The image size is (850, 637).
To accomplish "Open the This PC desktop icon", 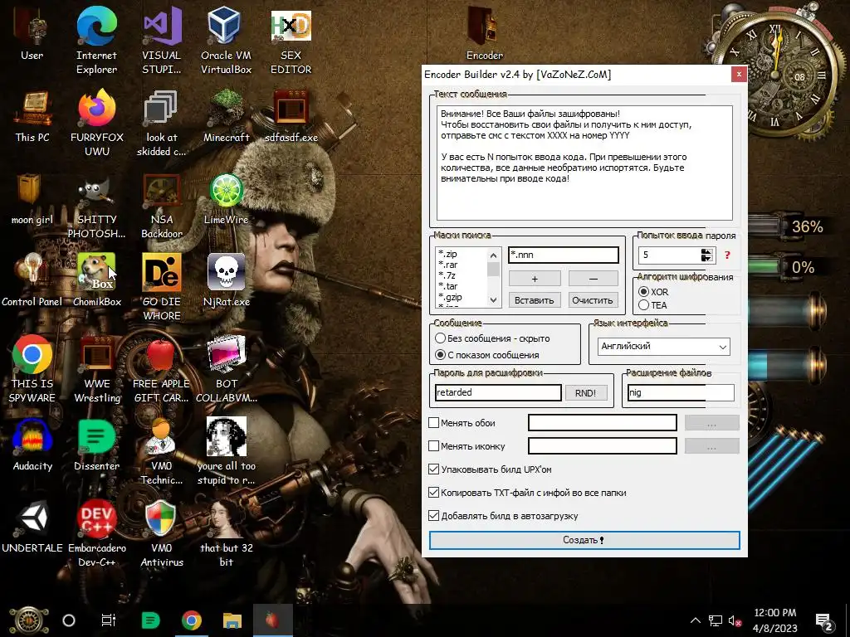I will click(32, 116).
